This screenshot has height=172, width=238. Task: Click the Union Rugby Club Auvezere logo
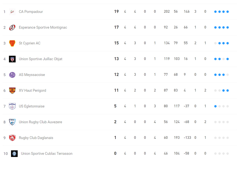point(12,122)
